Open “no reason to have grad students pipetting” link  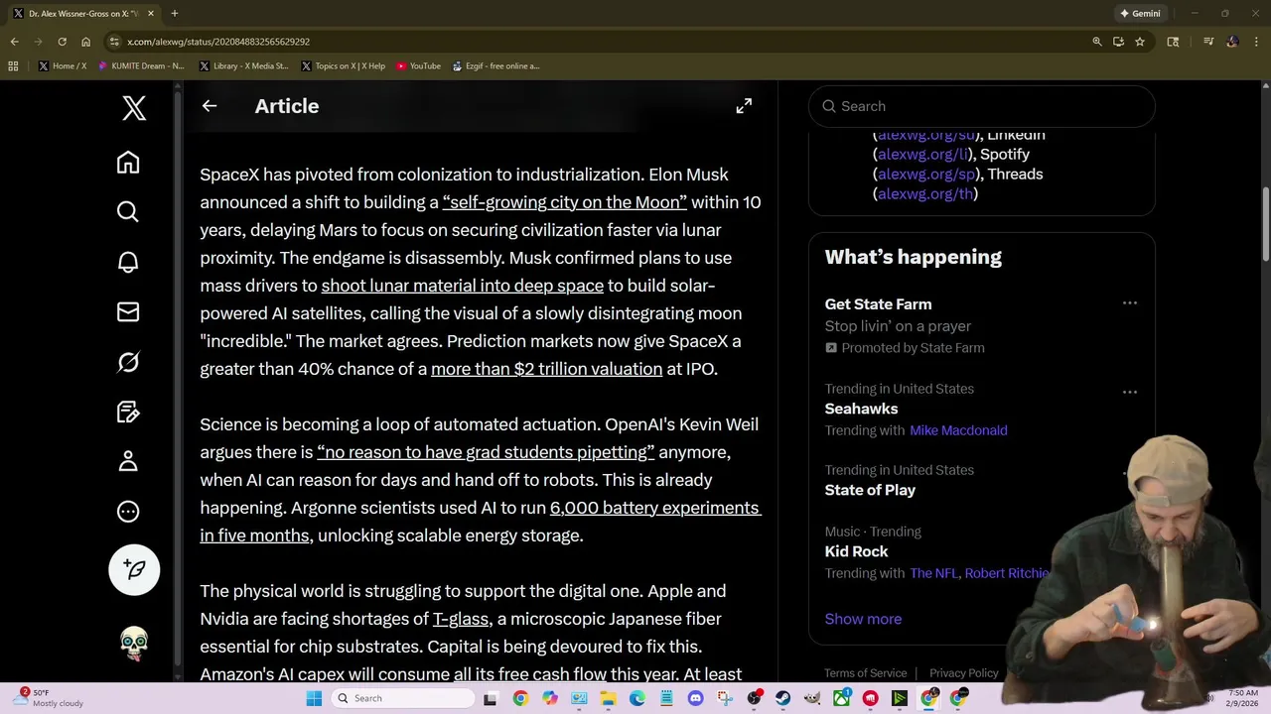[x=486, y=452]
